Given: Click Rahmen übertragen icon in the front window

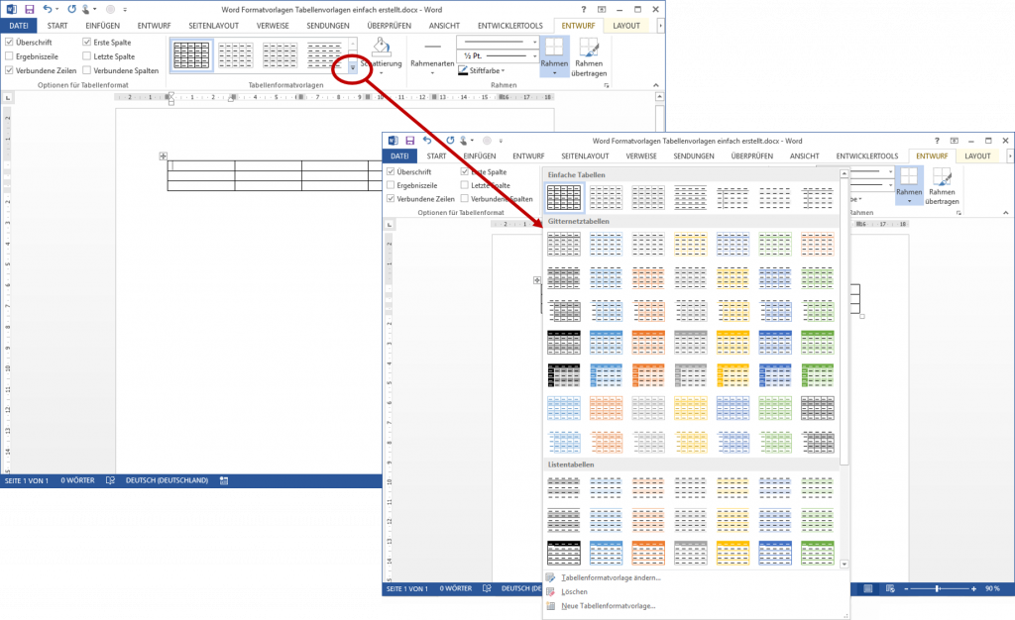Looking at the screenshot, I should point(942,176).
